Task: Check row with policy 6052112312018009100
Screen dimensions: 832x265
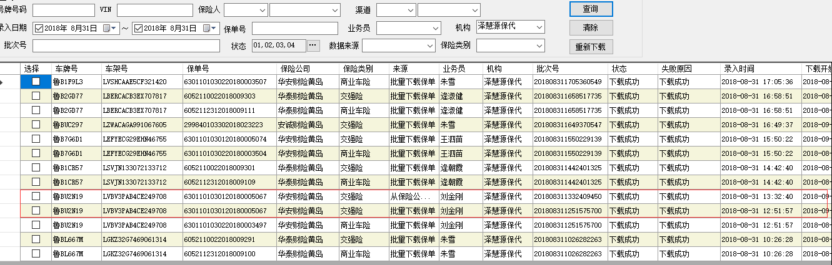Action: pos(36,254)
